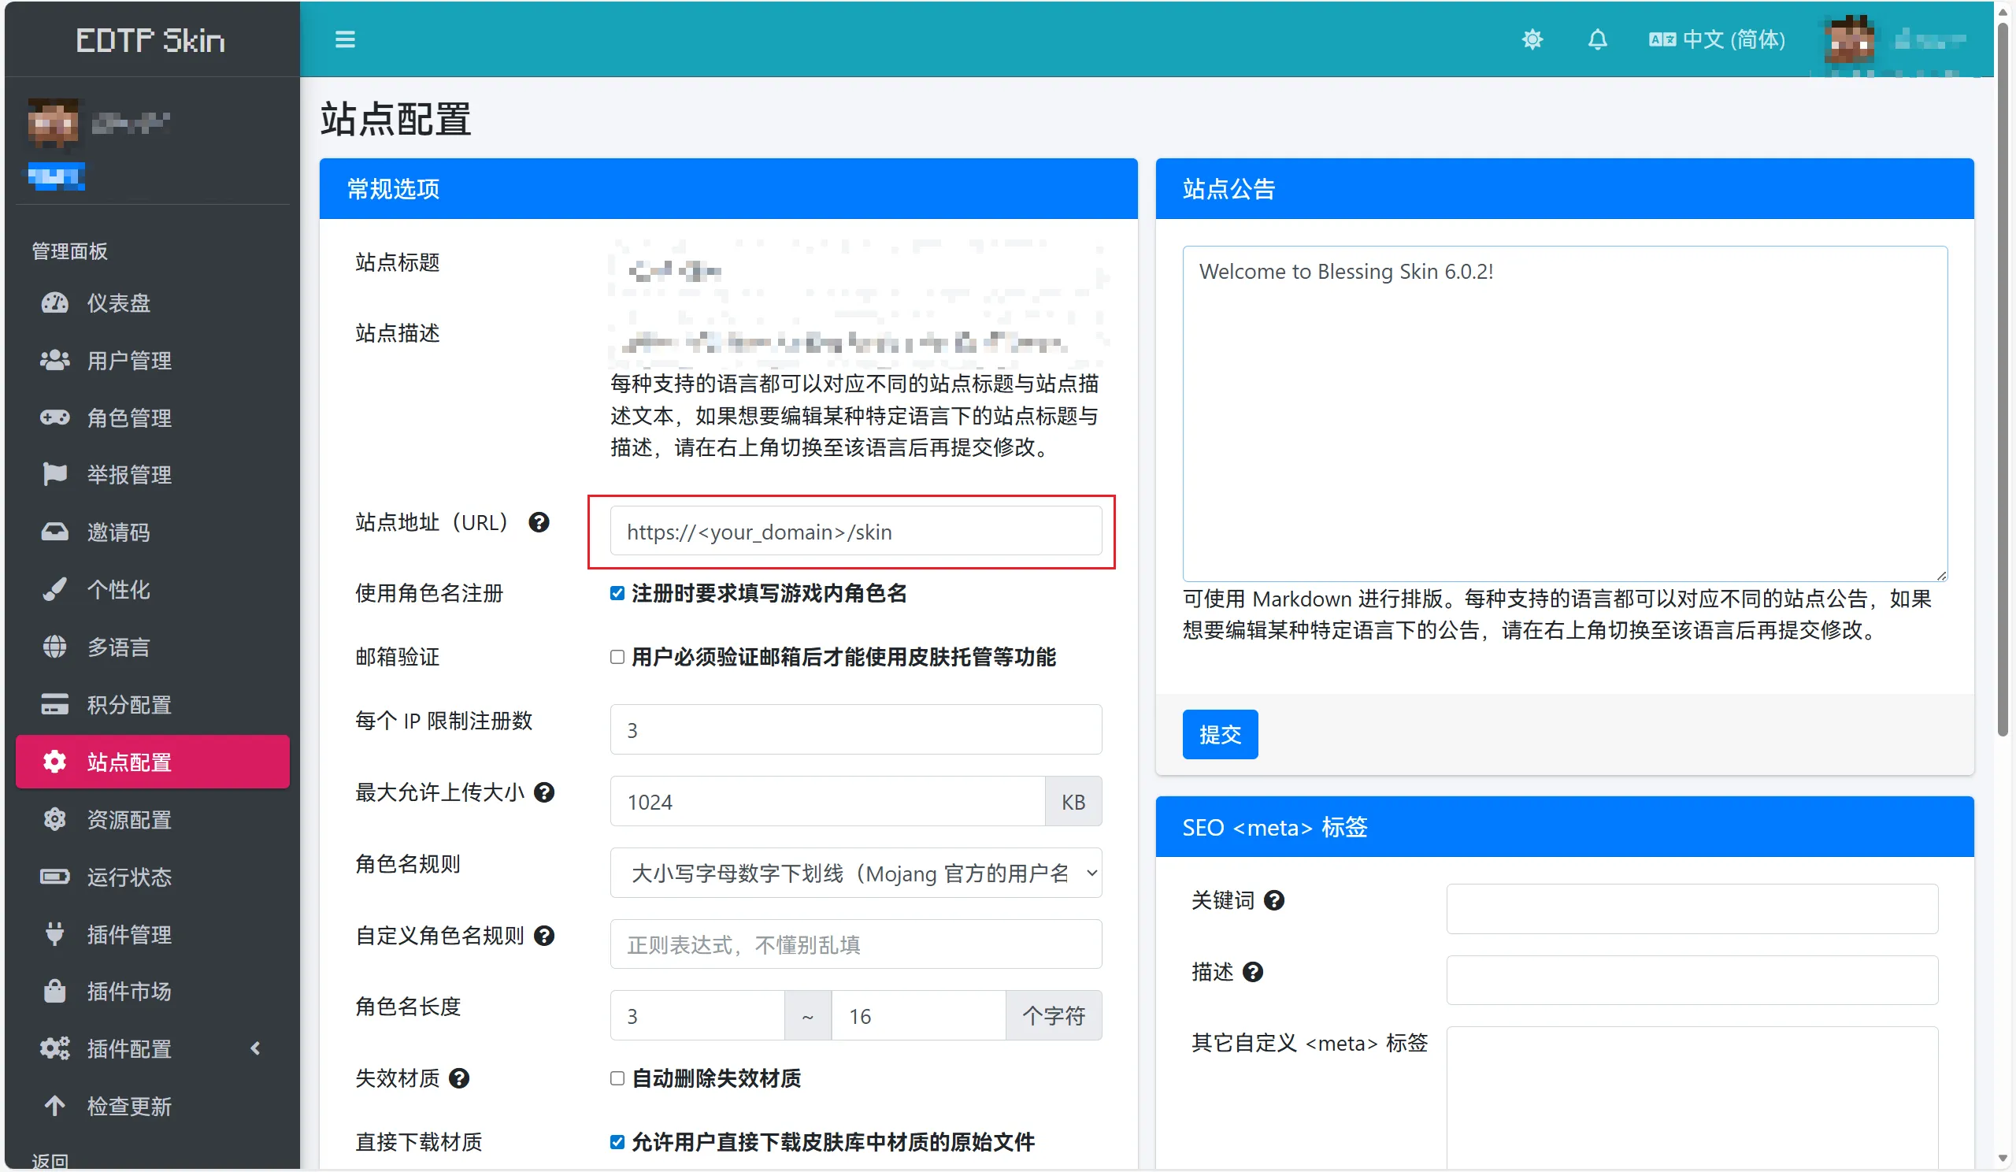Viewport: 2016px width, 1172px height.
Task: Check 自动删除失效材质 checkbox
Action: tap(617, 1078)
